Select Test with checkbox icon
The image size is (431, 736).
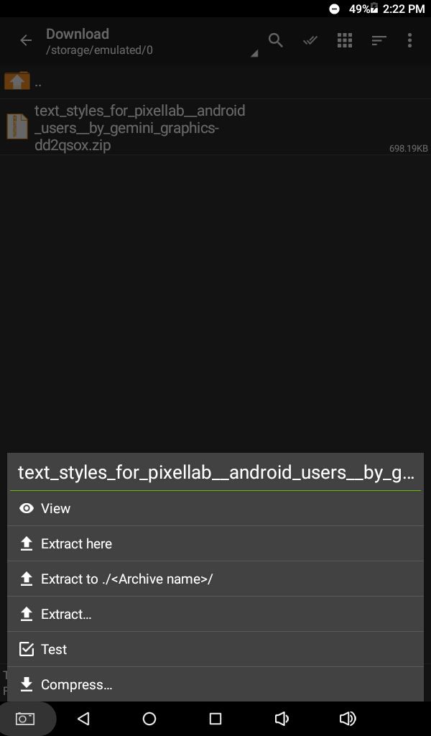[x=215, y=649]
